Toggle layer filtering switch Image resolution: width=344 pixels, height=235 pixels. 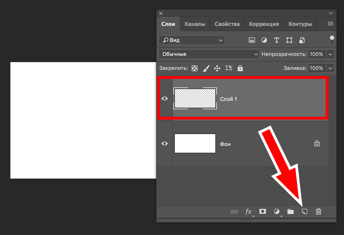point(332,40)
